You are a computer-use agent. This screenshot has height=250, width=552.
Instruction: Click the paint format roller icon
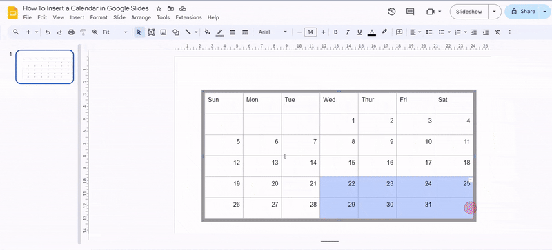83,32
